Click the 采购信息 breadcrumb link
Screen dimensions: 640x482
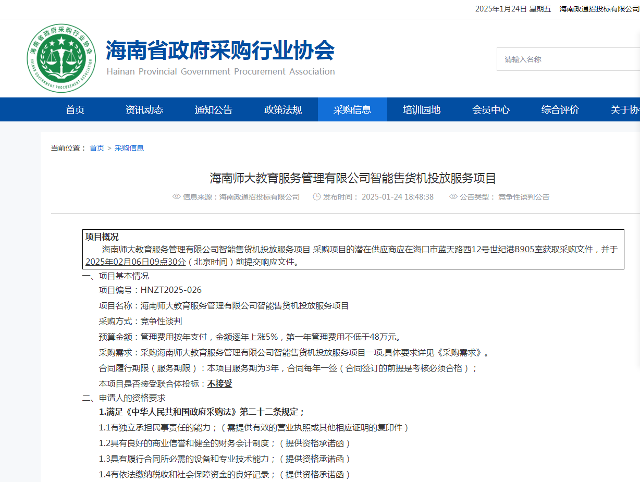(129, 148)
